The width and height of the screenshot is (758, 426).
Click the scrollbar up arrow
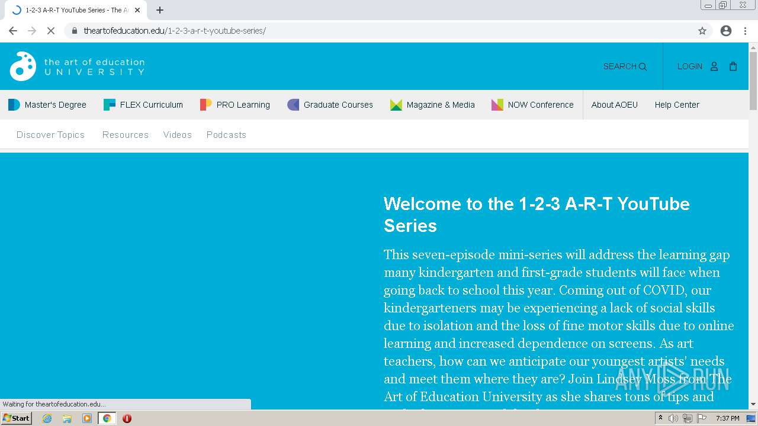click(753, 47)
